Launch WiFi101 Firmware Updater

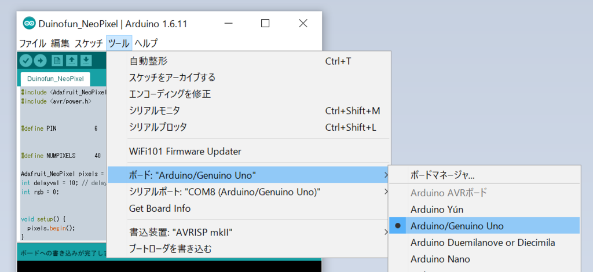[x=248, y=152]
